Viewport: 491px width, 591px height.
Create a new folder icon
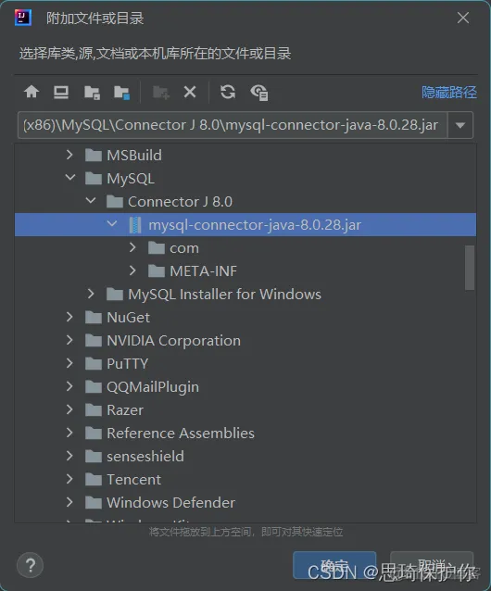161,93
